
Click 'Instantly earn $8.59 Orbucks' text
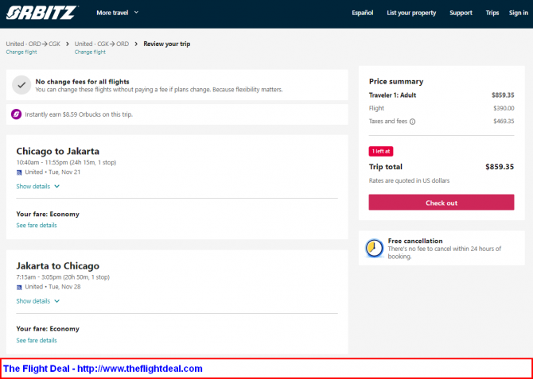click(79, 114)
